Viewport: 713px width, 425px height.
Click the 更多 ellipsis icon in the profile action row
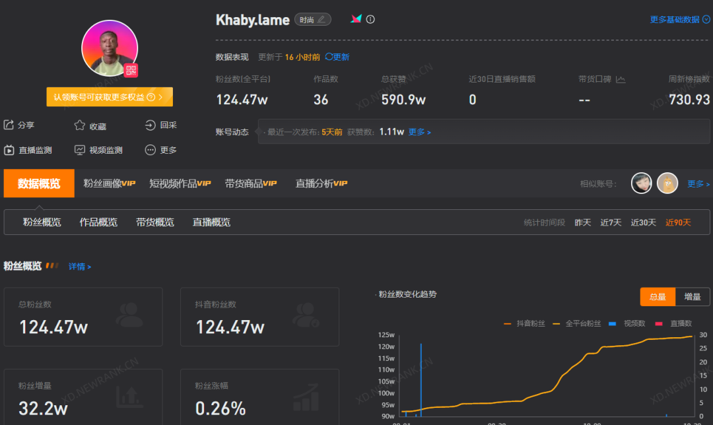point(150,150)
